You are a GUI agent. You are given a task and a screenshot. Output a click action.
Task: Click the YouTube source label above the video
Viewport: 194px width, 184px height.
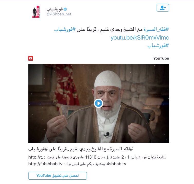pos(161,58)
